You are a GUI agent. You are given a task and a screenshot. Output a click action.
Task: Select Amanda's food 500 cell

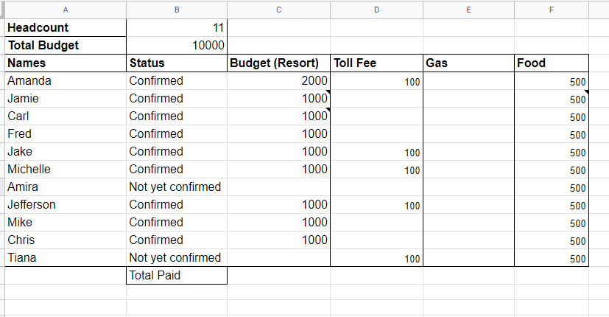(x=552, y=81)
